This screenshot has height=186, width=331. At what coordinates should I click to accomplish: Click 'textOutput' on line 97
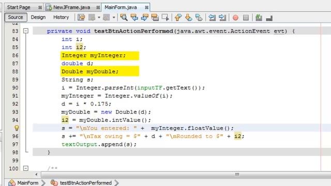pos(79,145)
